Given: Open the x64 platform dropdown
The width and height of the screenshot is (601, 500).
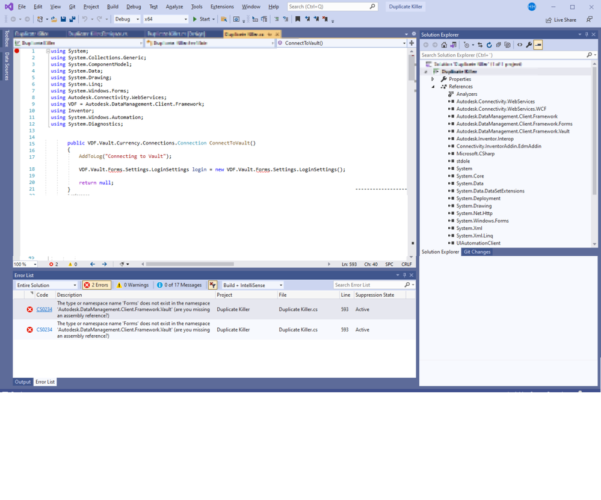Looking at the screenshot, I should (165, 19).
